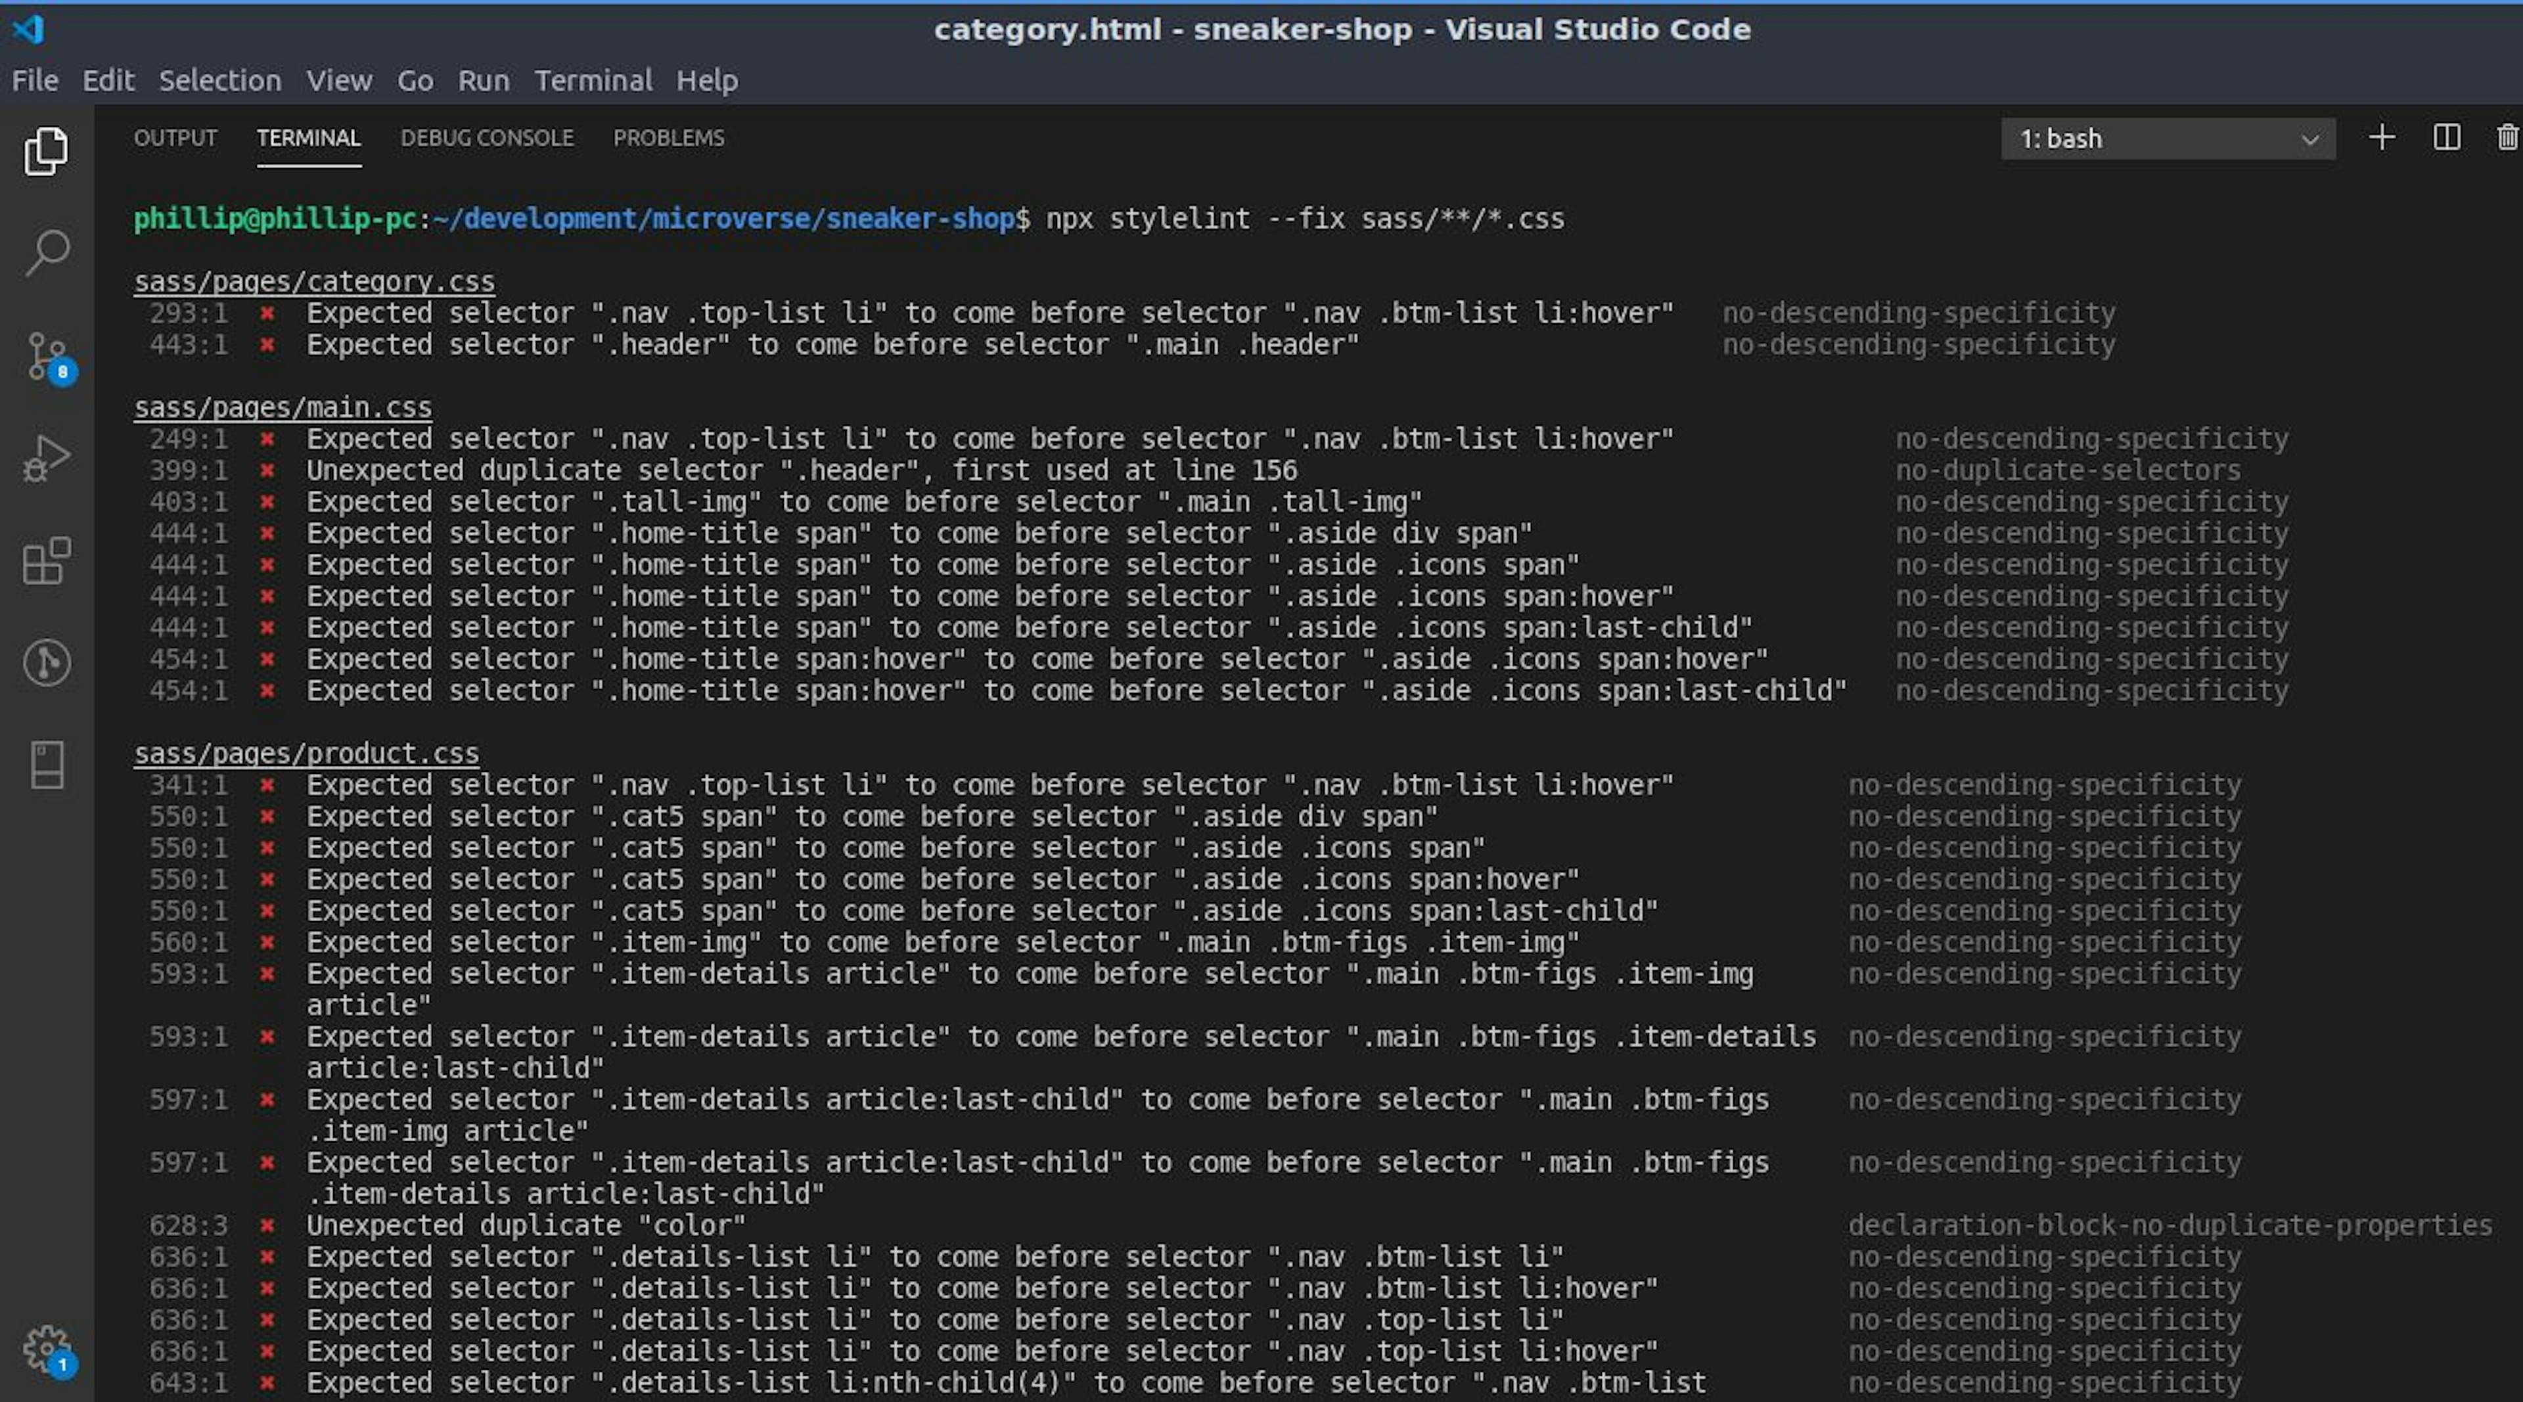
Task: Switch to the DEBUG CONSOLE tab
Action: [x=487, y=138]
